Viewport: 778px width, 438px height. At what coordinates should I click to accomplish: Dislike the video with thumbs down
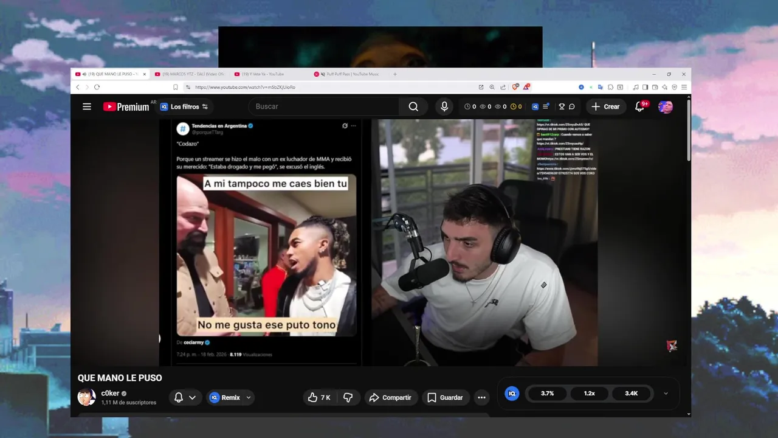pos(348,397)
